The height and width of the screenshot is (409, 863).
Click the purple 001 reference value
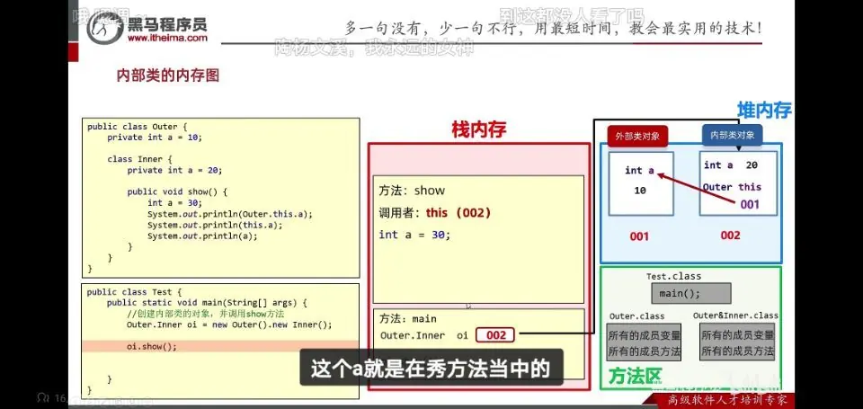750,204
